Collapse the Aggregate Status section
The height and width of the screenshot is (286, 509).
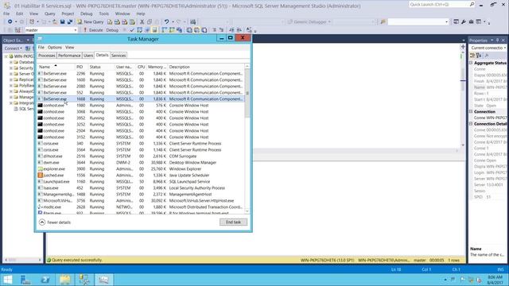click(471, 63)
